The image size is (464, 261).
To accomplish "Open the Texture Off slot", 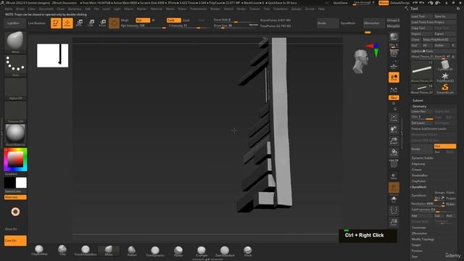I will pyautogui.click(x=15, y=112).
